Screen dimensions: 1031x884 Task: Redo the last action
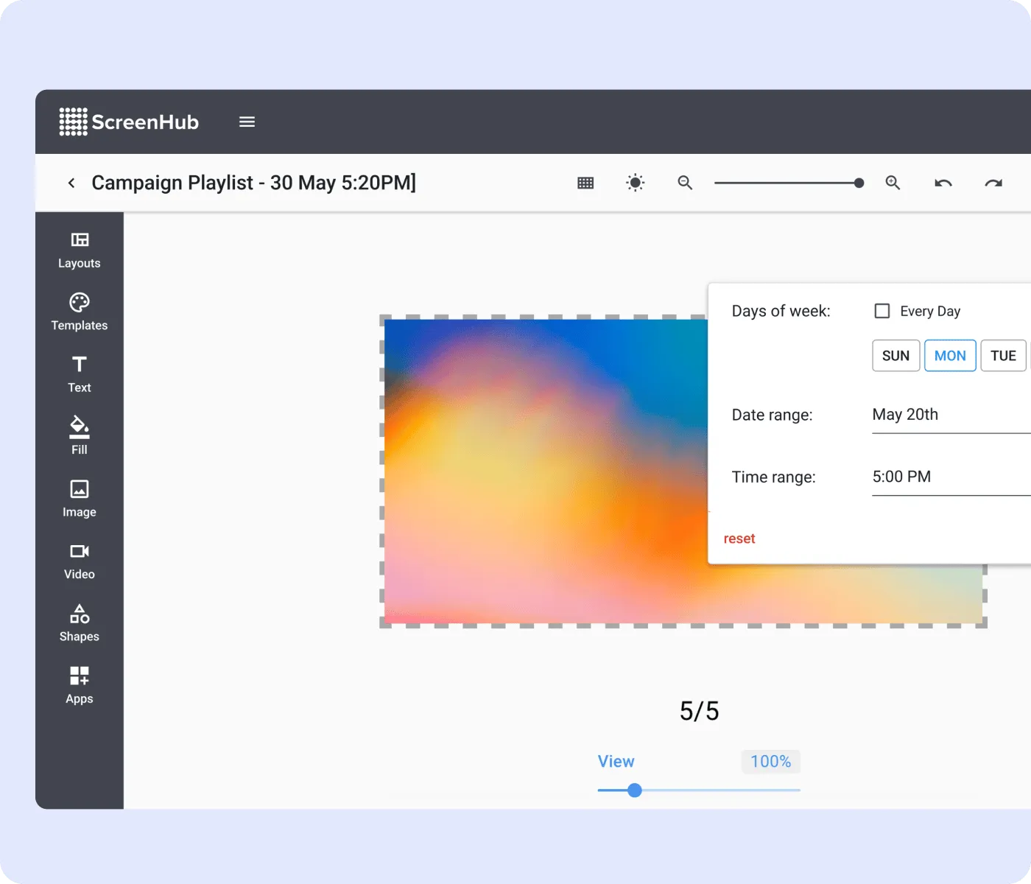(993, 183)
